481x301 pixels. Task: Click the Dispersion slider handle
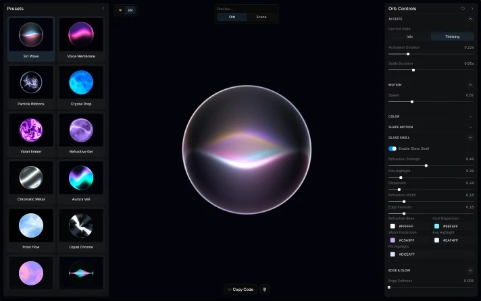[399, 190]
